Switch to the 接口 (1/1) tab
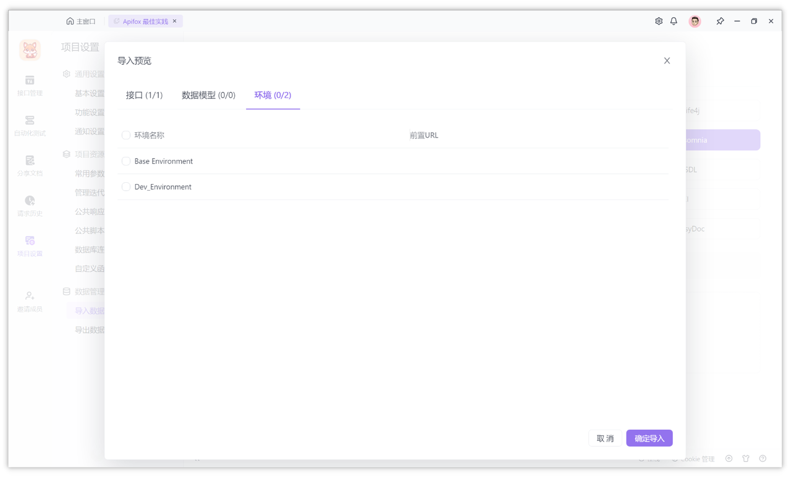791x478 pixels. tap(144, 95)
